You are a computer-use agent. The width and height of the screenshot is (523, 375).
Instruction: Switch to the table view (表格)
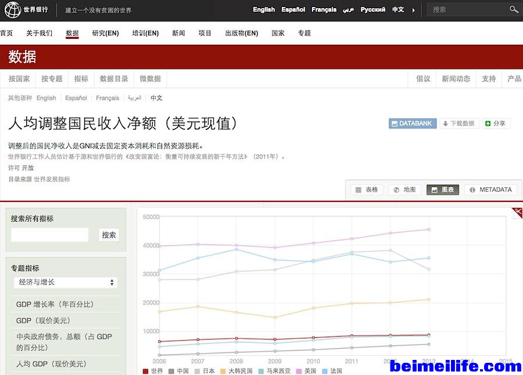coord(366,190)
